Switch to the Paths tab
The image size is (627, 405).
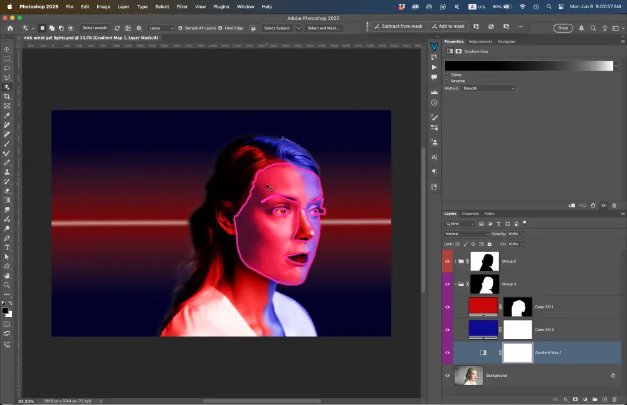[x=489, y=214]
